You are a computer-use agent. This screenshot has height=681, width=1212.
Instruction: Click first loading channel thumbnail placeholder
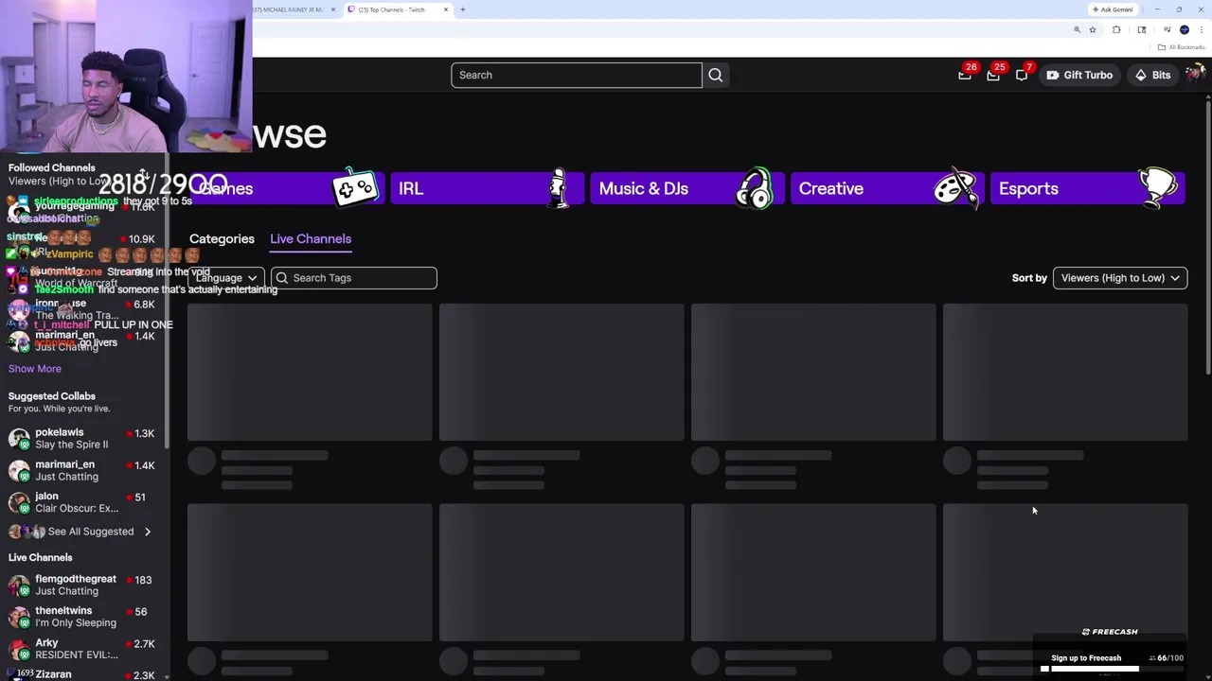[310, 373]
